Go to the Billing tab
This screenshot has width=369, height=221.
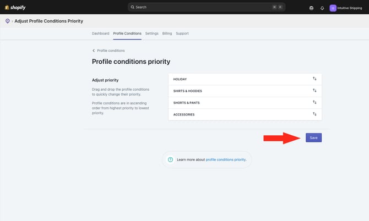[167, 34]
